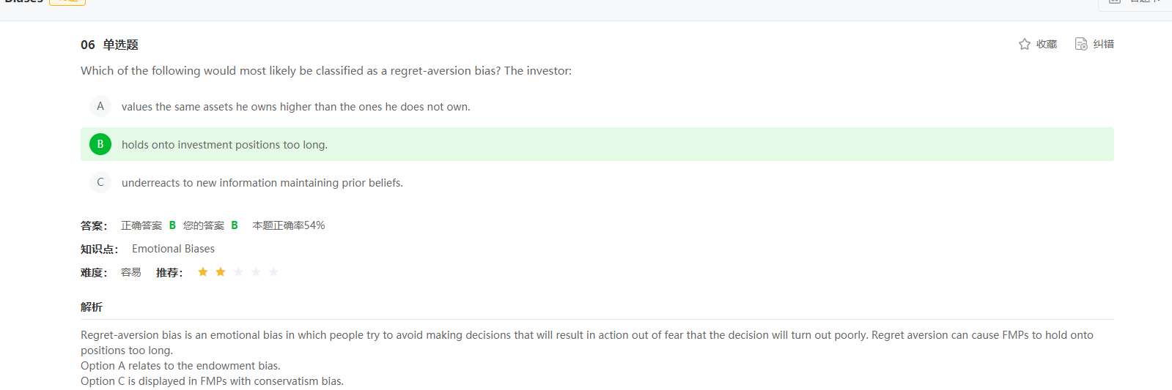
Task: Click the star icon beside 收藏
Action: coord(1025,44)
